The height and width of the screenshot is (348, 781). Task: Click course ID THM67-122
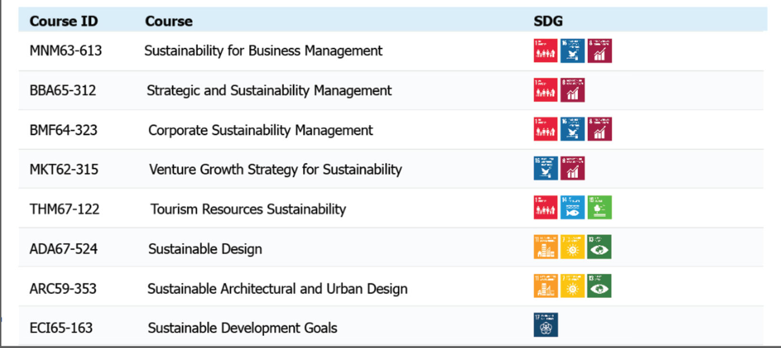tap(64, 209)
